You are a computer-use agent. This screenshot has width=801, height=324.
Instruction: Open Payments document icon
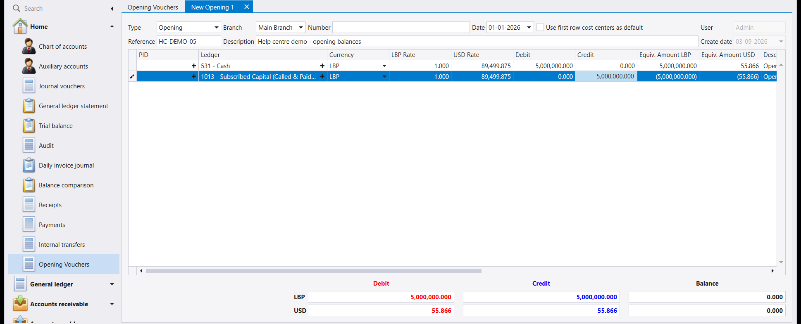point(29,225)
